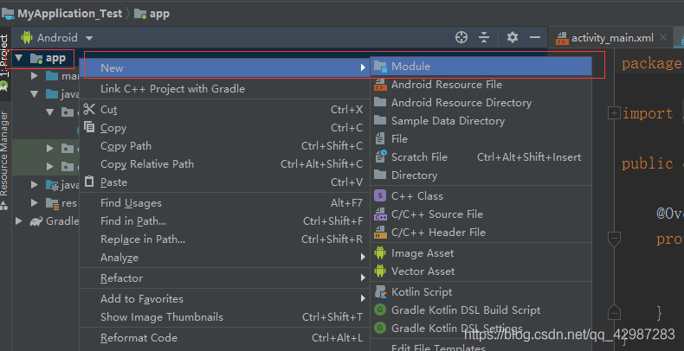
Task: Close the activity_main.xml tab
Action: point(663,37)
